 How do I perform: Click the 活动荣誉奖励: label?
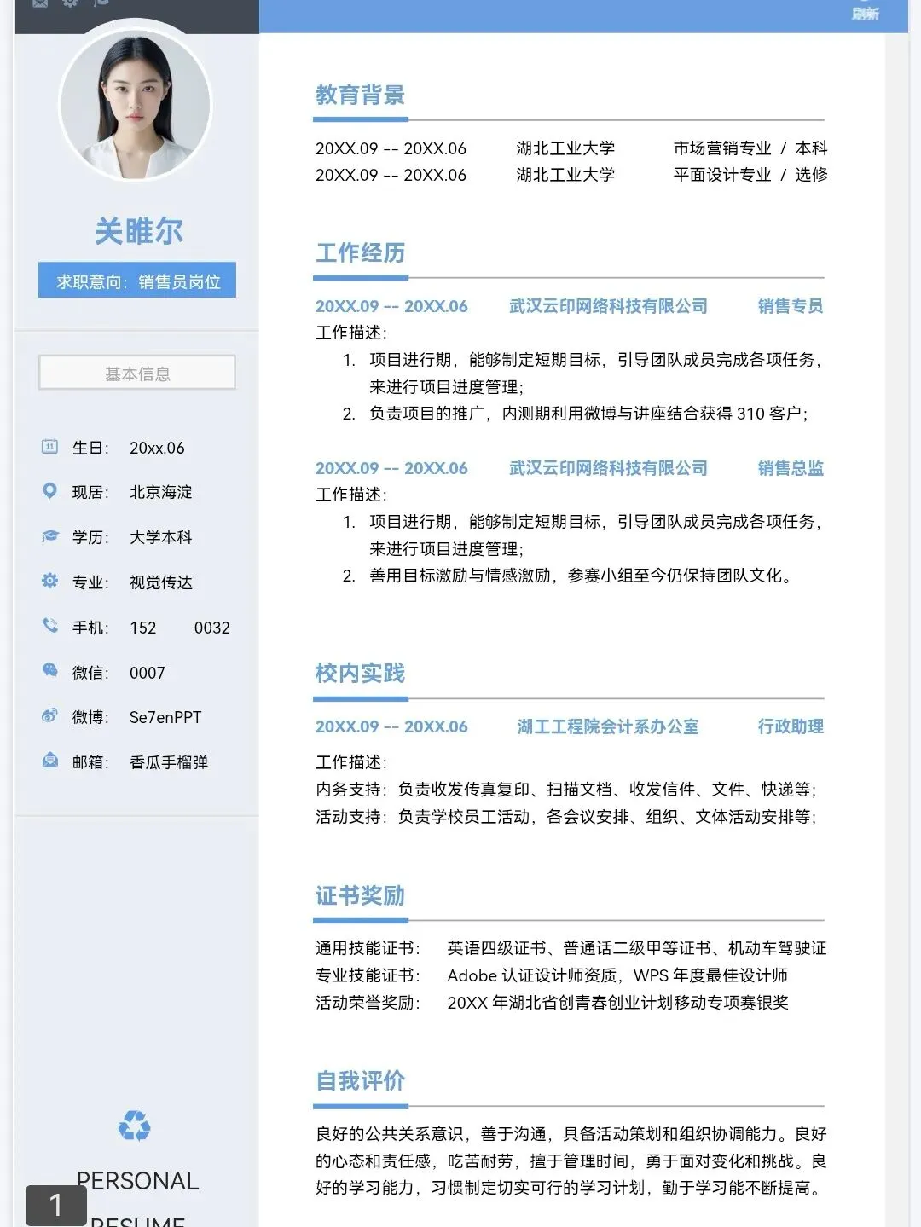pos(368,1003)
